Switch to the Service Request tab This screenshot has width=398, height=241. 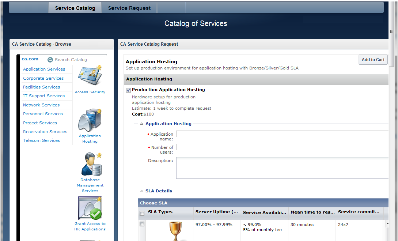click(129, 8)
